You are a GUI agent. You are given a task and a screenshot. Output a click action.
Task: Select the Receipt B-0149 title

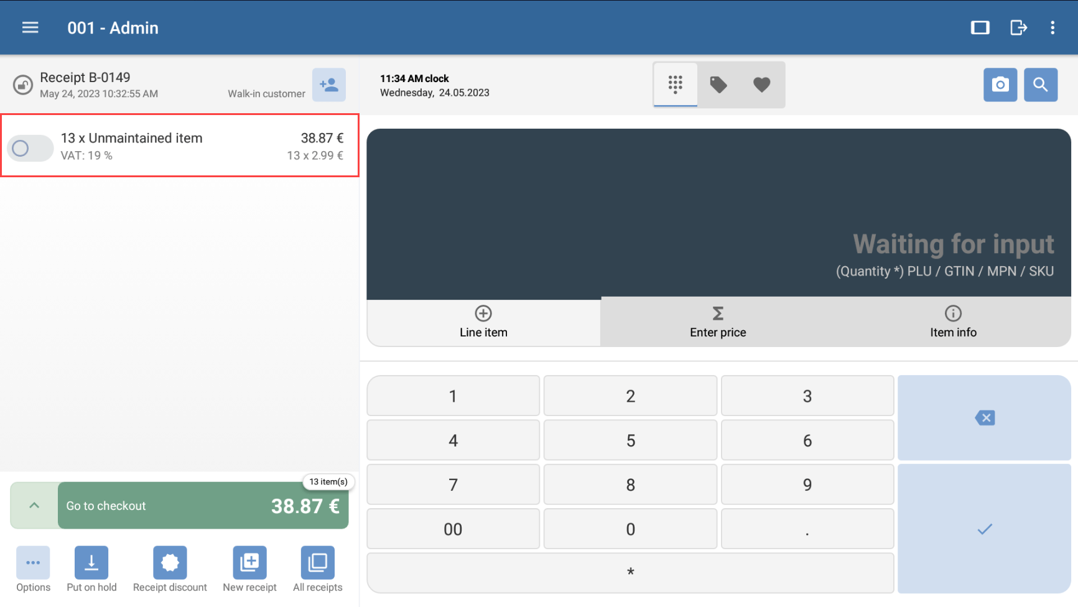(x=85, y=77)
